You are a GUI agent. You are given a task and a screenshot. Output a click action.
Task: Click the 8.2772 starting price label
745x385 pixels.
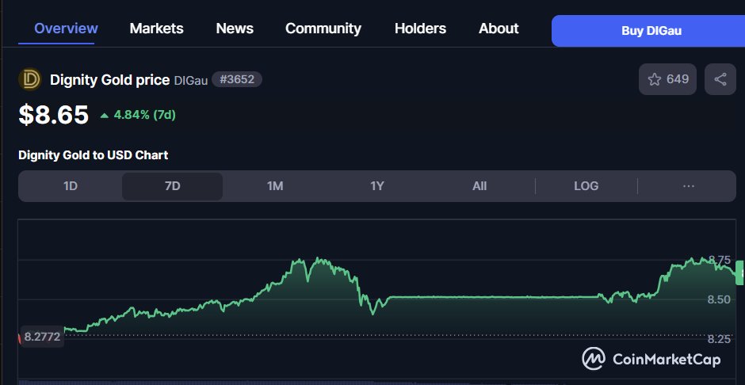point(42,337)
